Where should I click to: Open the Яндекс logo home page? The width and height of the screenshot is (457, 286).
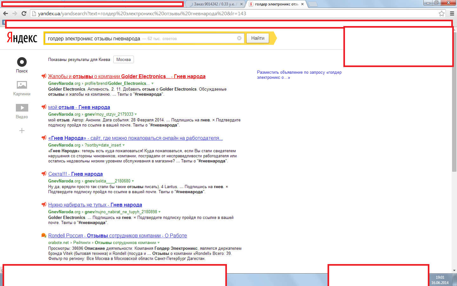(22, 37)
